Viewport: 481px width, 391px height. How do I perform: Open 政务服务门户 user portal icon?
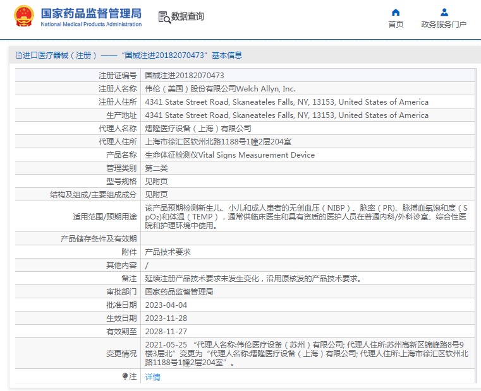tap(444, 12)
